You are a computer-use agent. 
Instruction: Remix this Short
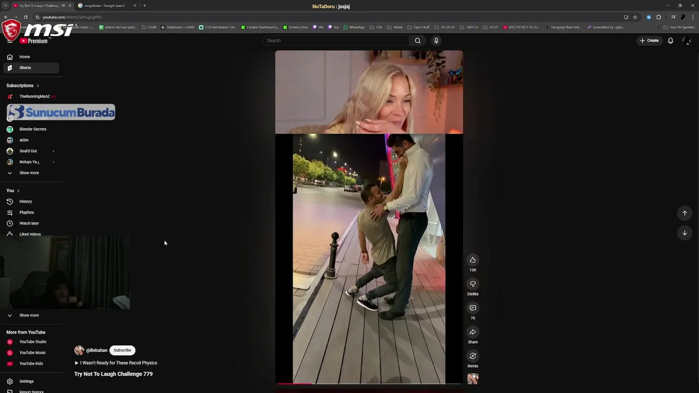click(473, 356)
